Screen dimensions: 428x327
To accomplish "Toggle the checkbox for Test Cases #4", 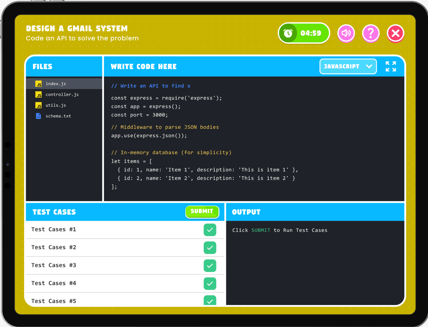I will pos(210,284).
